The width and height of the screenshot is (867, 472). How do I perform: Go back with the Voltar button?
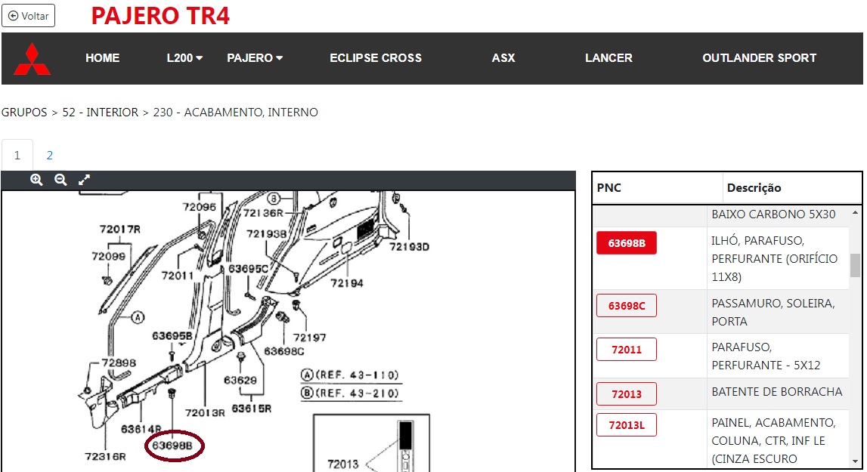pyautogui.click(x=28, y=16)
